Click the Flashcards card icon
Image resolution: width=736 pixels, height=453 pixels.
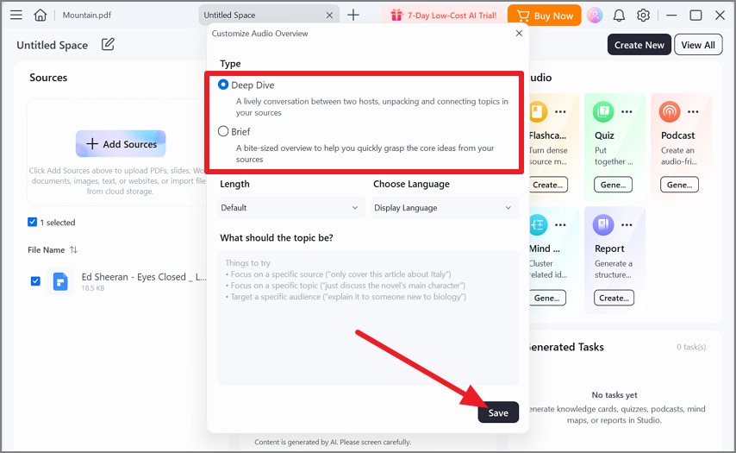538,112
